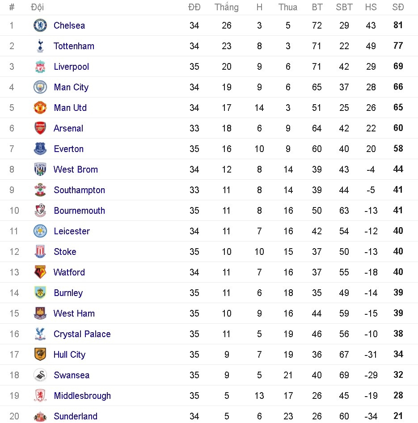The height and width of the screenshot is (423, 418).
Task: Click the SĐ points column header
Action: coord(398,7)
